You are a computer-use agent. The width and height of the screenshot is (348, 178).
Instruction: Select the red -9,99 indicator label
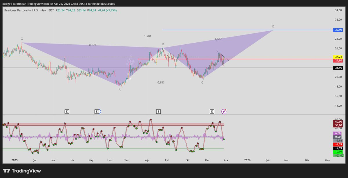(x=338, y=144)
